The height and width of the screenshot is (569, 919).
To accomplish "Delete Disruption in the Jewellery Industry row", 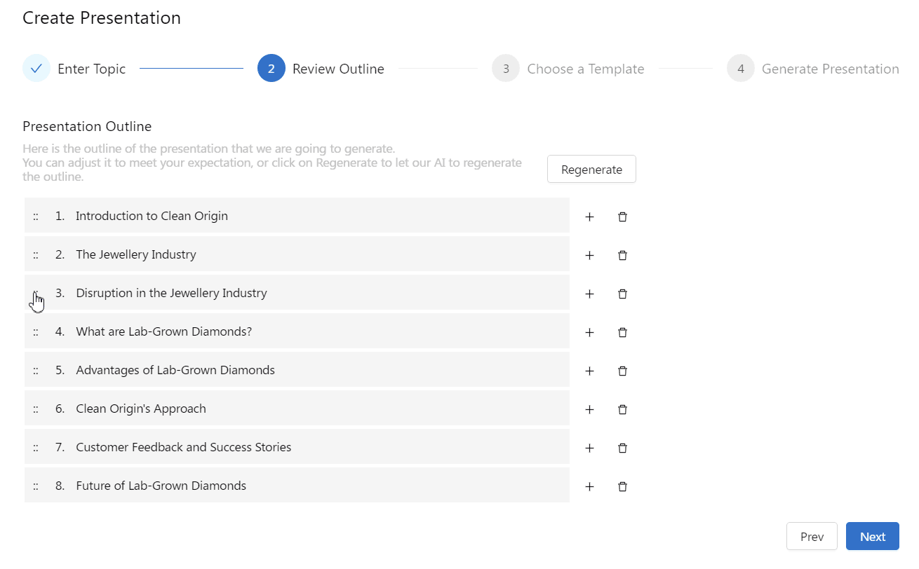I will click(622, 294).
